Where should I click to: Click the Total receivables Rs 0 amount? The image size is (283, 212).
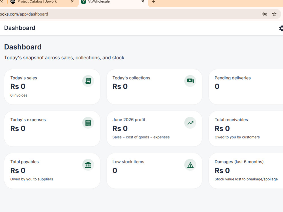tap(222, 129)
